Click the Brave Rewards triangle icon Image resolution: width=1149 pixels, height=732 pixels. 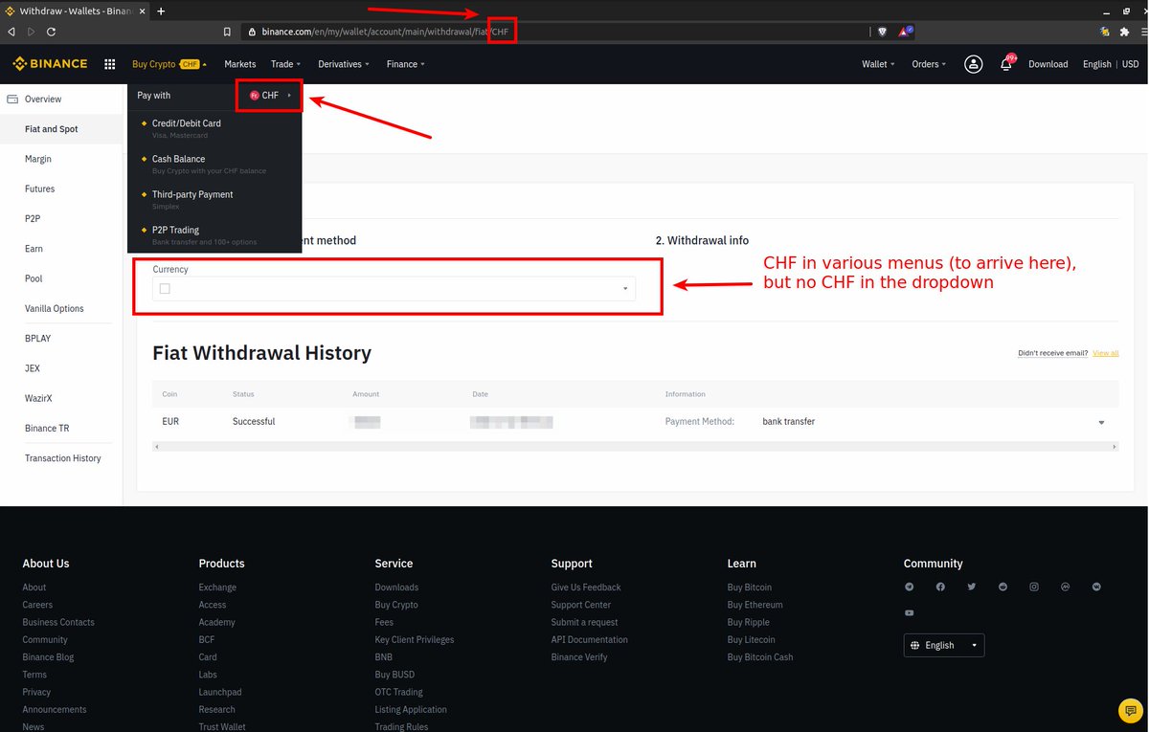click(x=905, y=31)
